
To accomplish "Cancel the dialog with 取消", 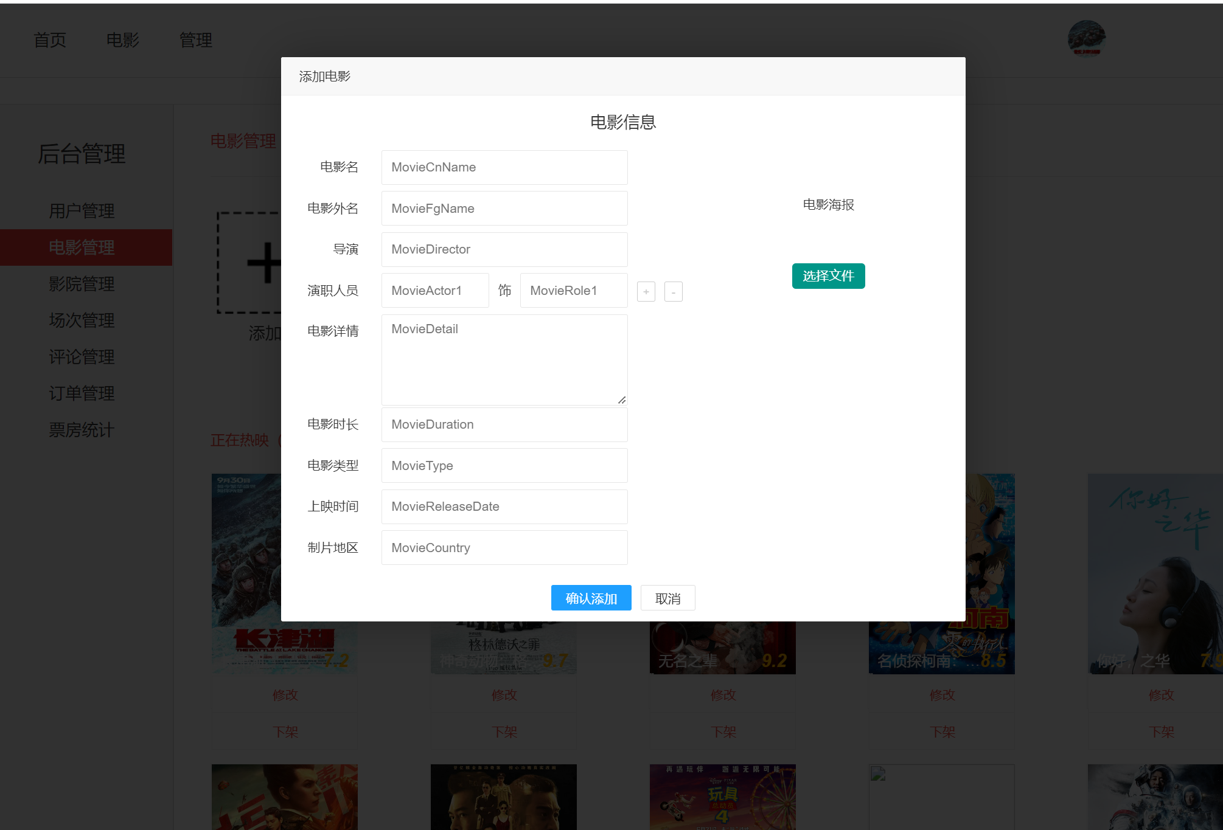I will (667, 598).
